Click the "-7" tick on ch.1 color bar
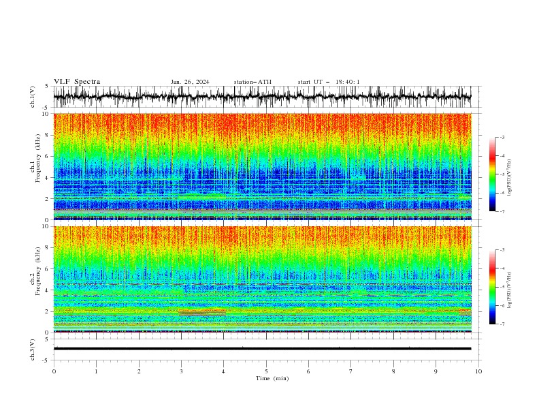The width and height of the screenshot is (539, 417). click(x=502, y=211)
